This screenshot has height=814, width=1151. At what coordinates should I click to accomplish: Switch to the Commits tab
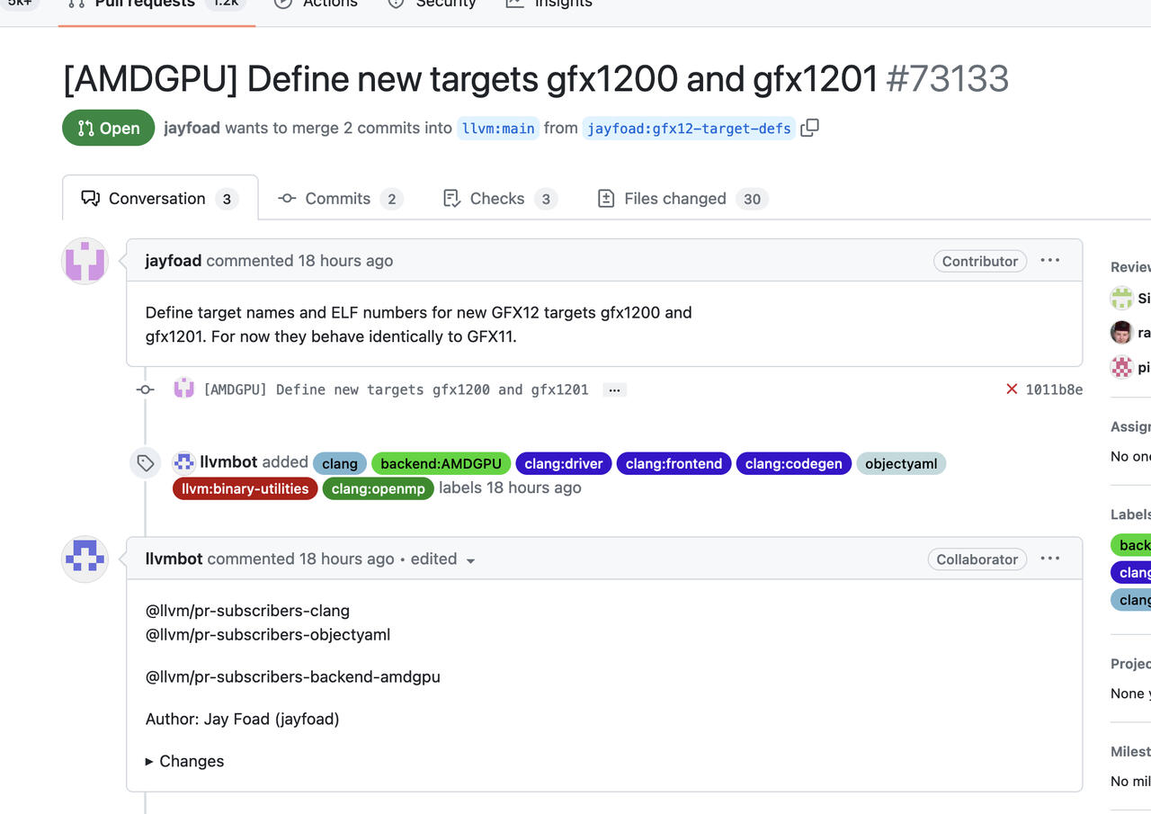339,199
